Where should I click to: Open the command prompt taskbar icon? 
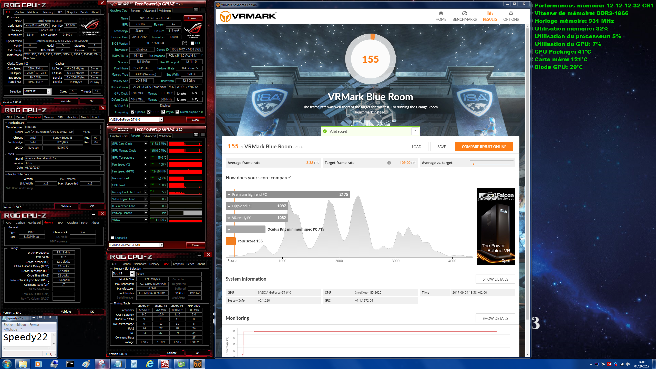coord(70,364)
